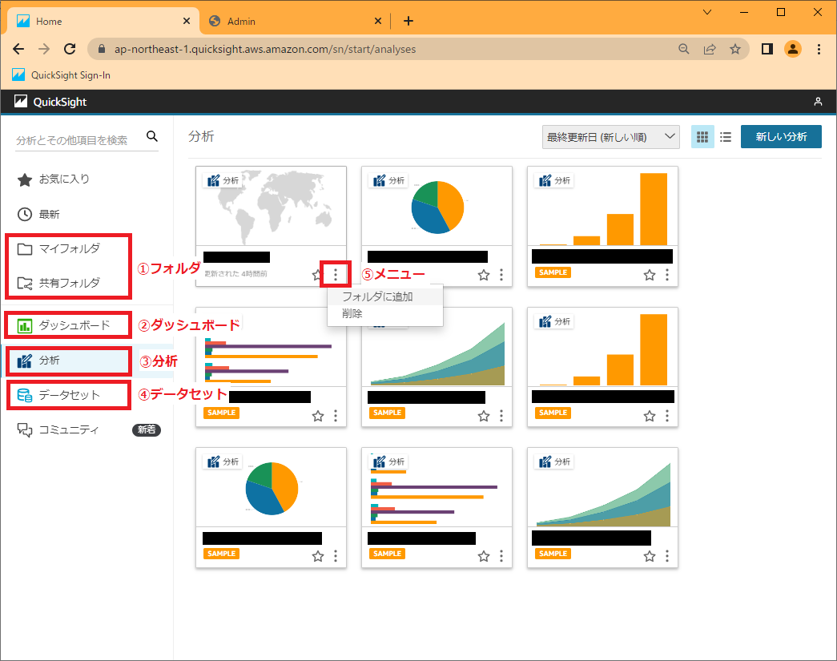Click the padlock site info icon
Screen dimensions: 837x661
pyautogui.click(x=102, y=49)
